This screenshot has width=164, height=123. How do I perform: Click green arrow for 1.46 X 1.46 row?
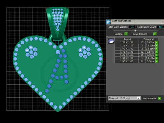(157, 52)
